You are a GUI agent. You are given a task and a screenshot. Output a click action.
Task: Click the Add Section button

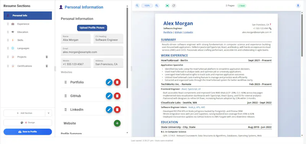(x=24, y=113)
